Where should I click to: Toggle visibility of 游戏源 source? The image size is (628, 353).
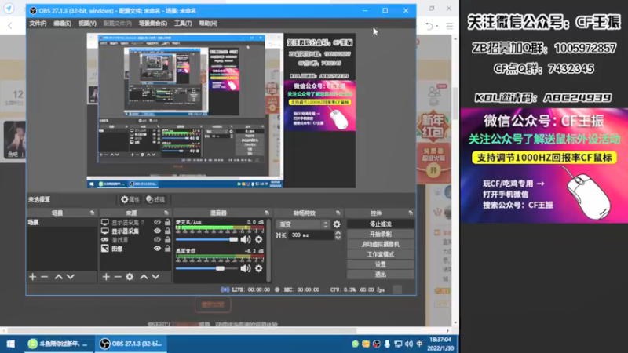coord(158,240)
